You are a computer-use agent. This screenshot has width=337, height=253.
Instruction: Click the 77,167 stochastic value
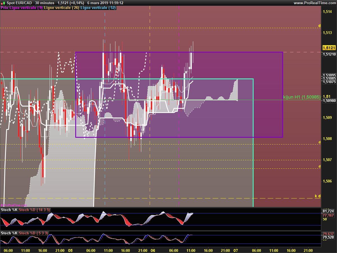click(328, 215)
